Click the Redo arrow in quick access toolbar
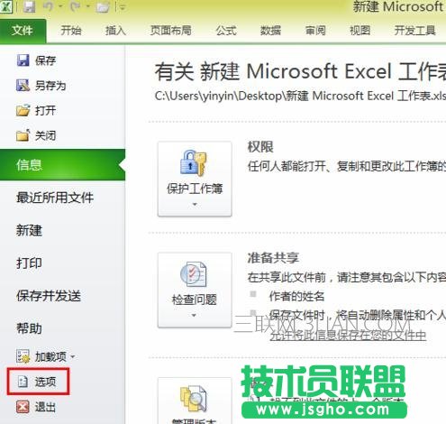446x424 pixels. point(75,6)
